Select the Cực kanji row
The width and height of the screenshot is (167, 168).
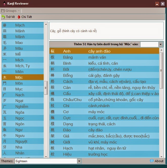(x=104, y=118)
